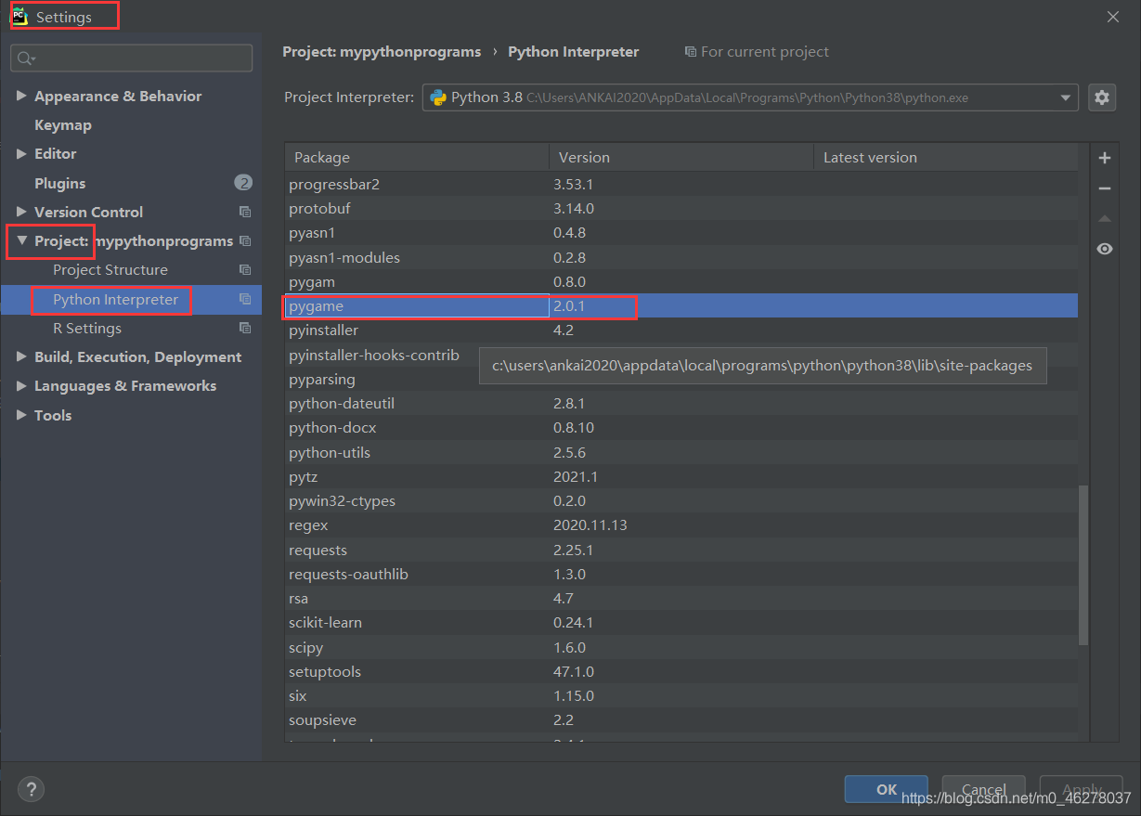1141x816 pixels.
Task: Select the protobuf package row
Action: click(x=681, y=208)
